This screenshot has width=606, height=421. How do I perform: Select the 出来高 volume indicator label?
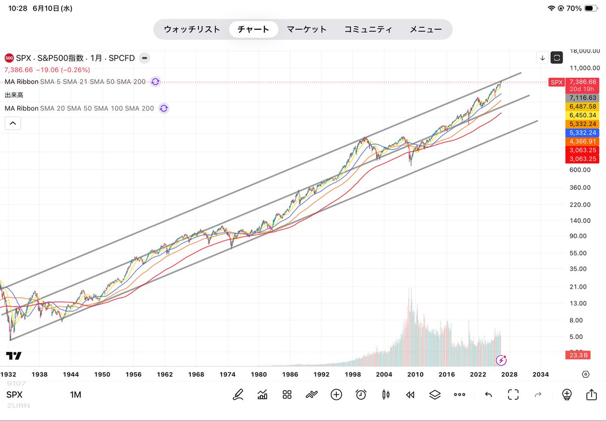pyautogui.click(x=14, y=95)
